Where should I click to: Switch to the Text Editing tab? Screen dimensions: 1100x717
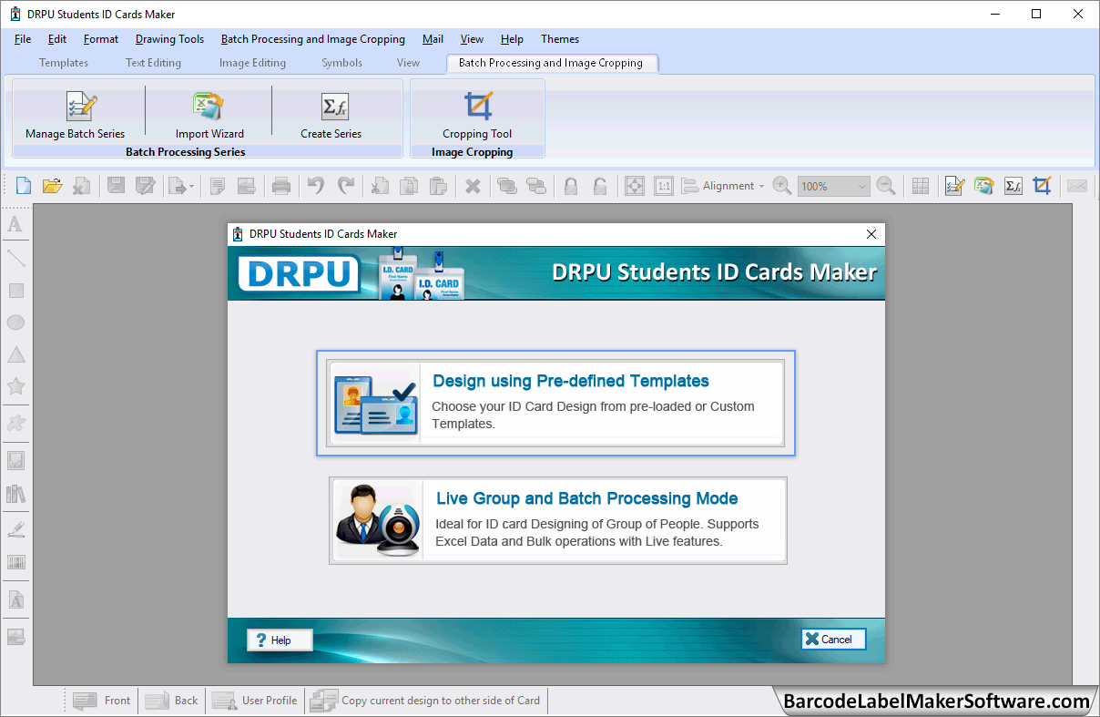point(153,63)
